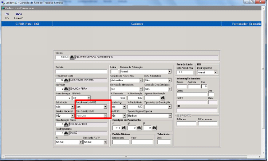Click the % Desconto field
The height and width of the screenshot is (161, 268).
pyautogui.click(x=118, y=98)
